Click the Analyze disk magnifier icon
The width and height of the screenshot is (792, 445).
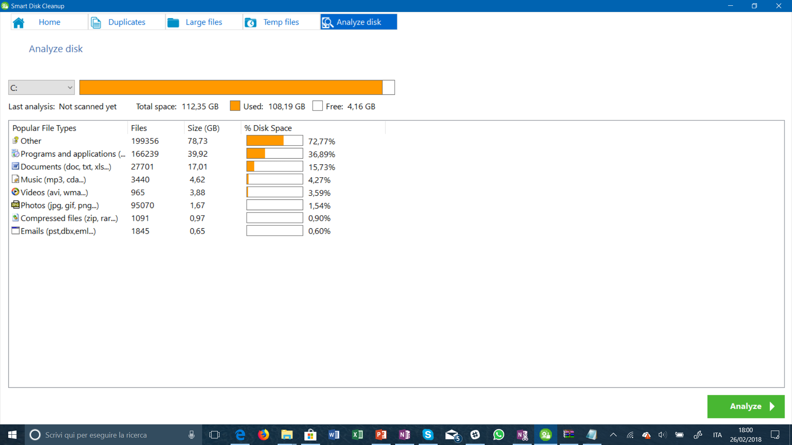pos(328,22)
